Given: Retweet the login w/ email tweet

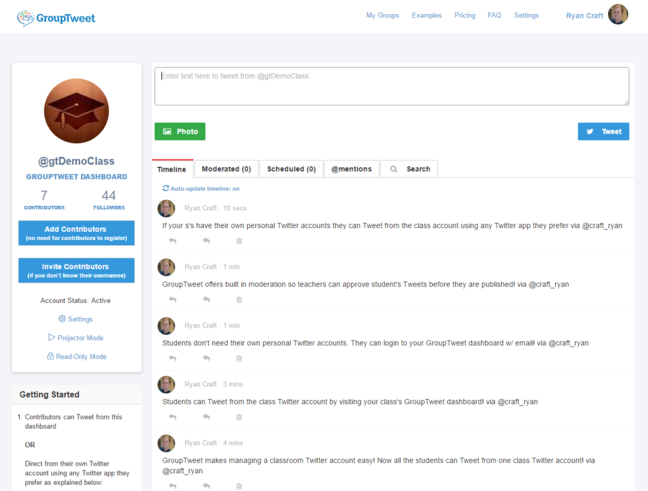Looking at the screenshot, I should [x=206, y=358].
